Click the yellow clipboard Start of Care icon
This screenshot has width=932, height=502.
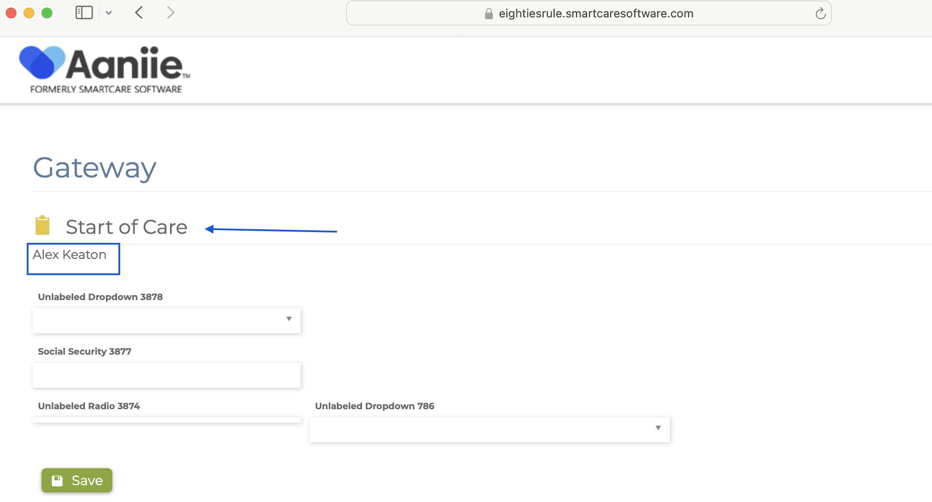43,225
